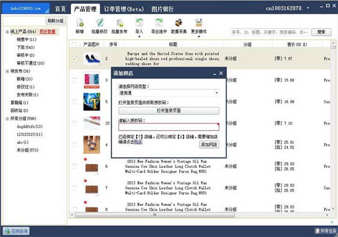Focus the product search input box
This screenshot has width=338, height=237.
(x=270, y=32)
